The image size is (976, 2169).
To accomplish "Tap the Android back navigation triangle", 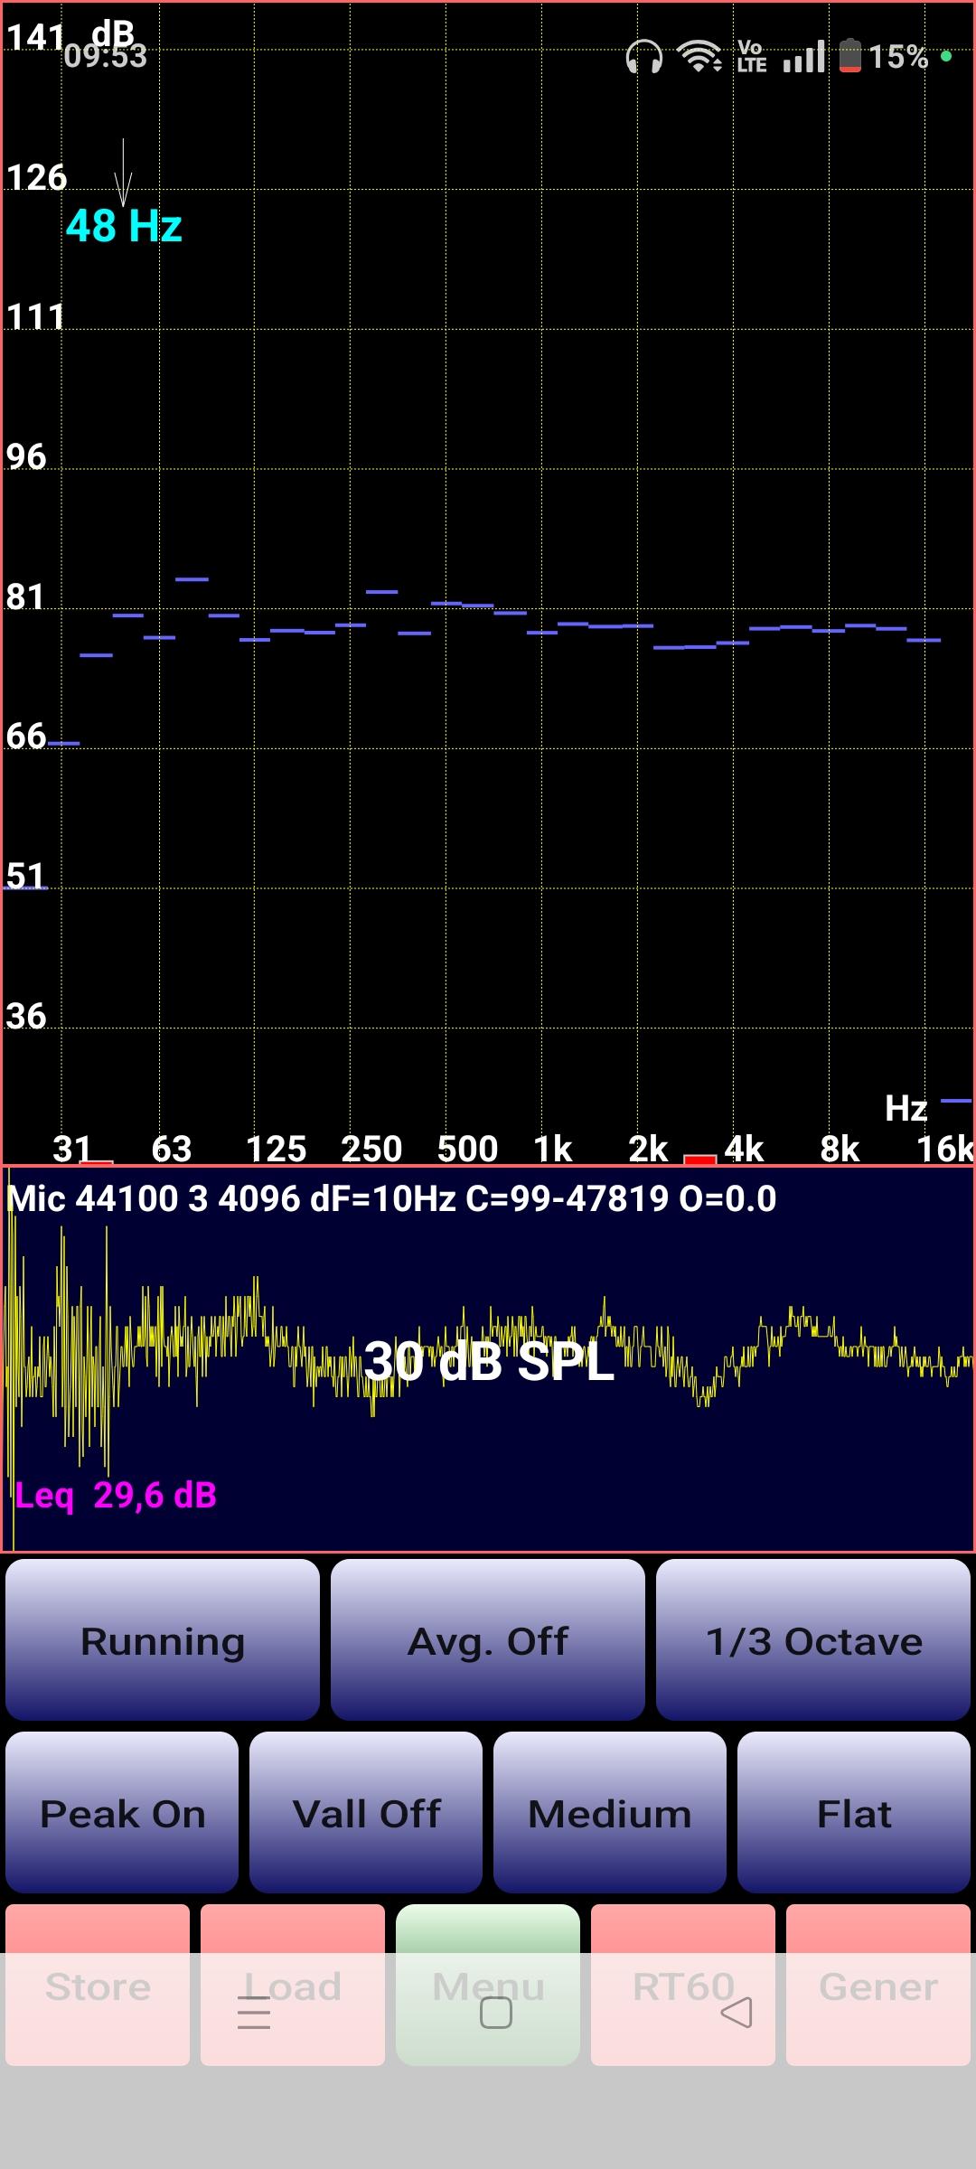I will (x=737, y=2013).
